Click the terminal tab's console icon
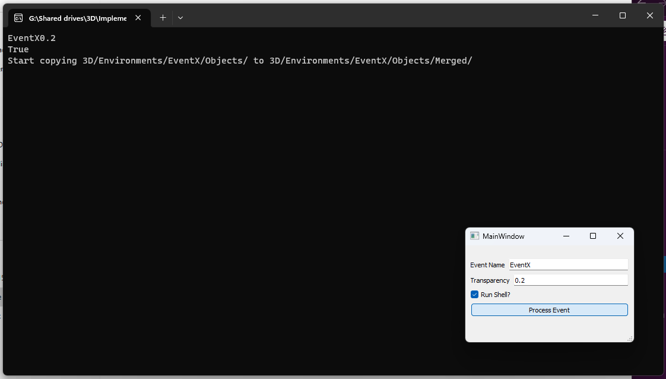The height and width of the screenshot is (379, 666). (x=18, y=18)
